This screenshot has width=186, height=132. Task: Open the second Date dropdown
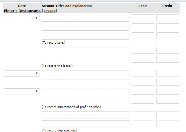click(x=22, y=73)
